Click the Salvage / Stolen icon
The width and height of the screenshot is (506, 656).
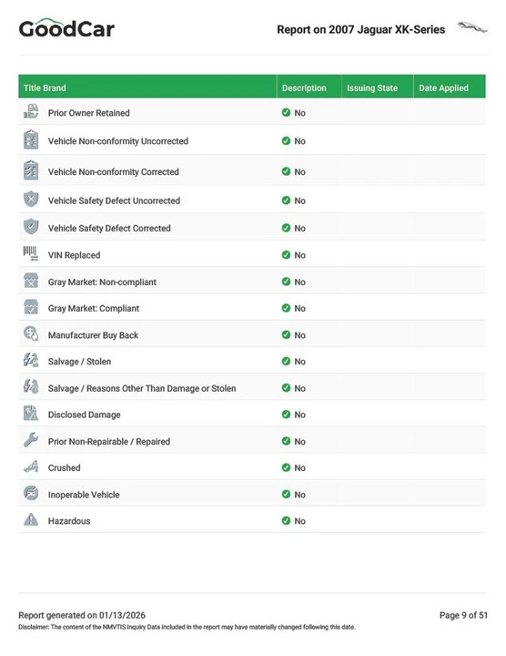[31, 360]
